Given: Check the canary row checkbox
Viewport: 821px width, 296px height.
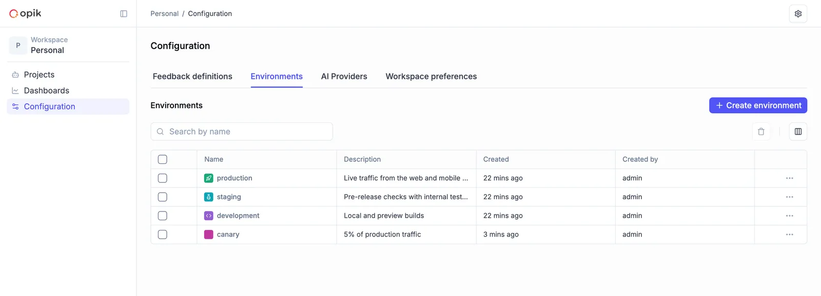Looking at the screenshot, I should pos(163,235).
